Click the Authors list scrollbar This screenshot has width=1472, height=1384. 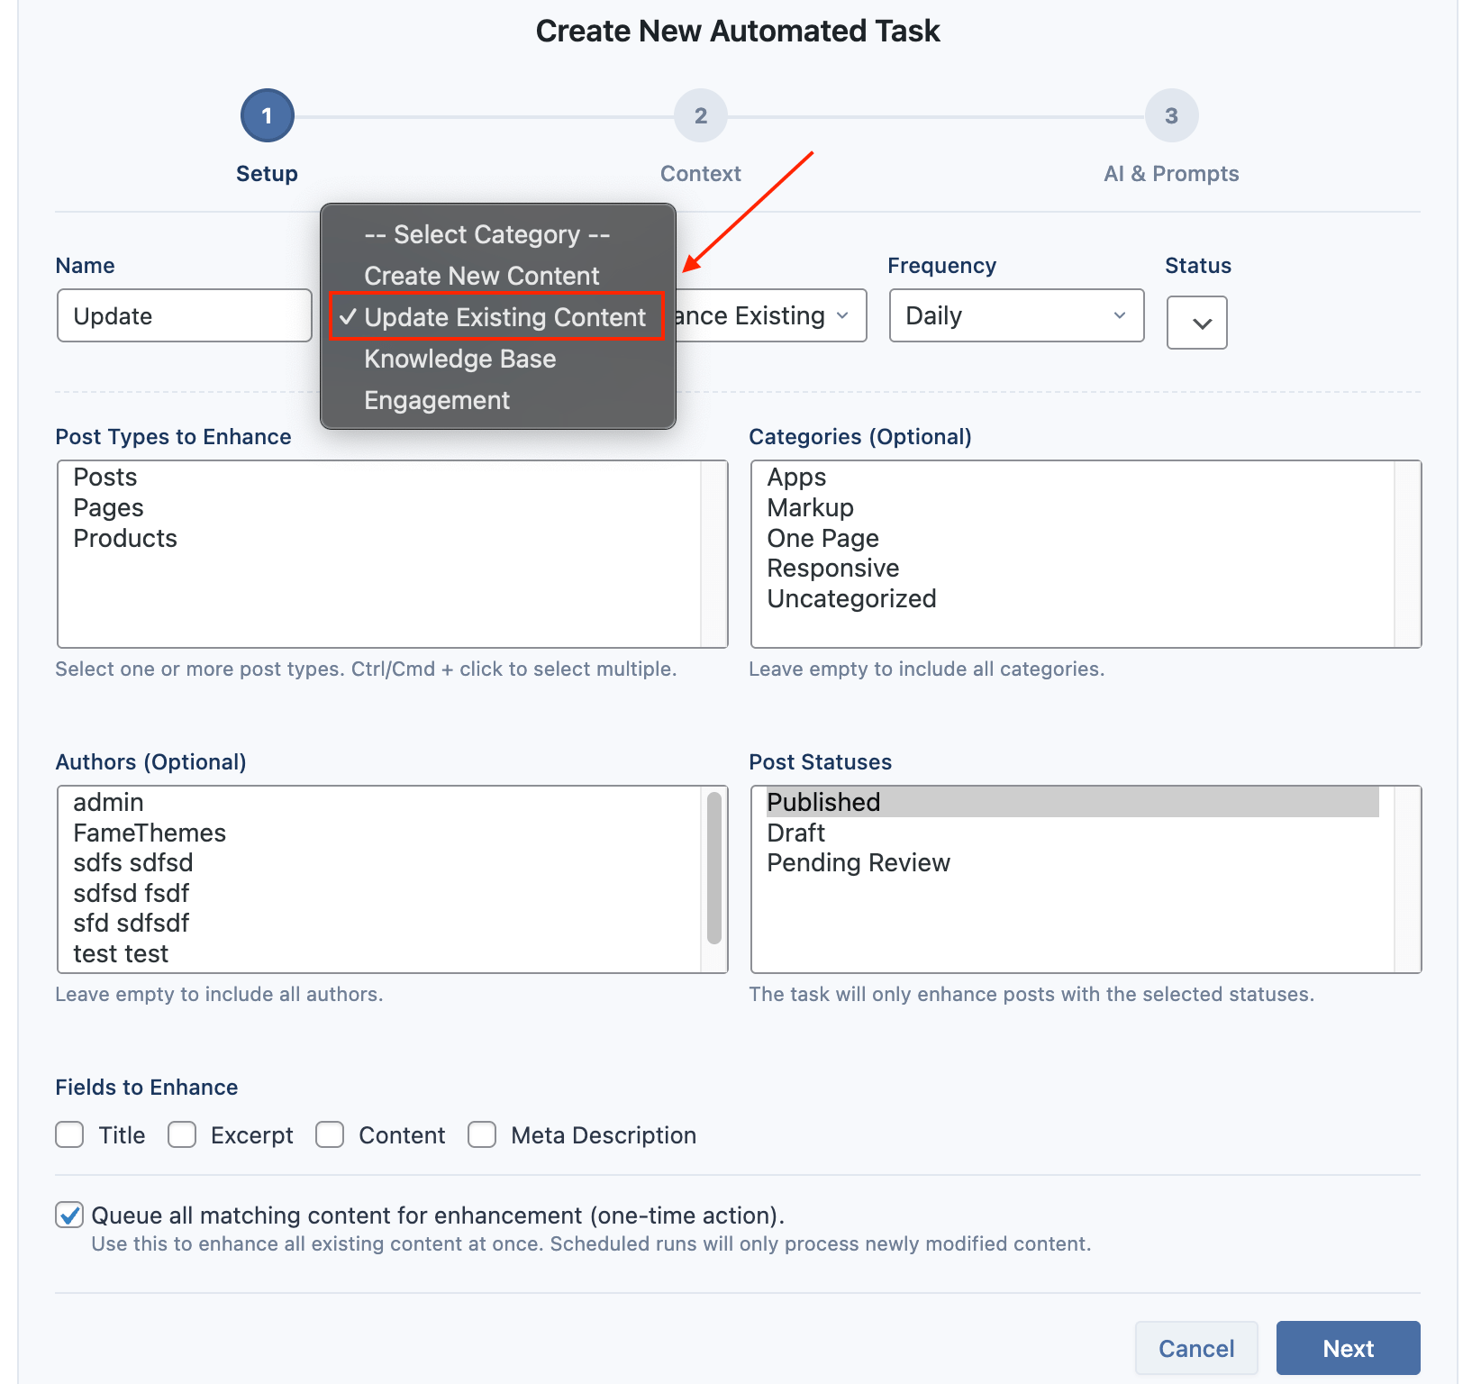point(714,867)
